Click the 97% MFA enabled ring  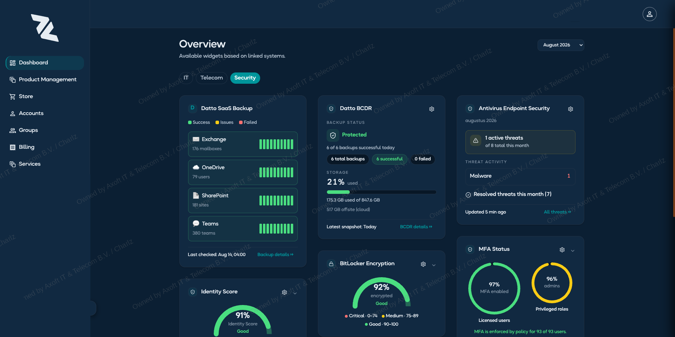(x=494, y=288)
